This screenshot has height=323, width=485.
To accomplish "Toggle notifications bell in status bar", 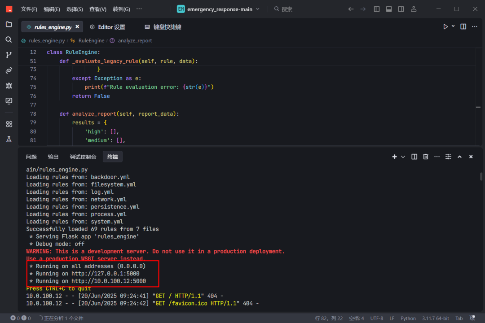I will (x=472, y=318).
